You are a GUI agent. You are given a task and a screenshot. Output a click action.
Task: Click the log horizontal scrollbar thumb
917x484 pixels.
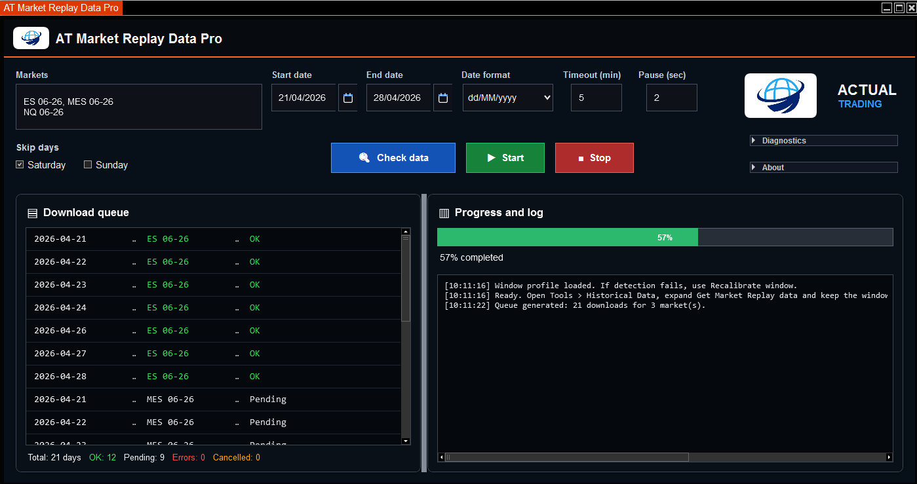[x=567, y=457]
